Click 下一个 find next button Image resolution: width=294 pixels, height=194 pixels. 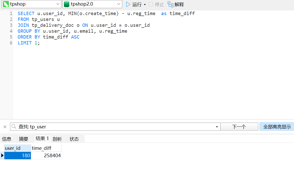click(x=239, y=127)
